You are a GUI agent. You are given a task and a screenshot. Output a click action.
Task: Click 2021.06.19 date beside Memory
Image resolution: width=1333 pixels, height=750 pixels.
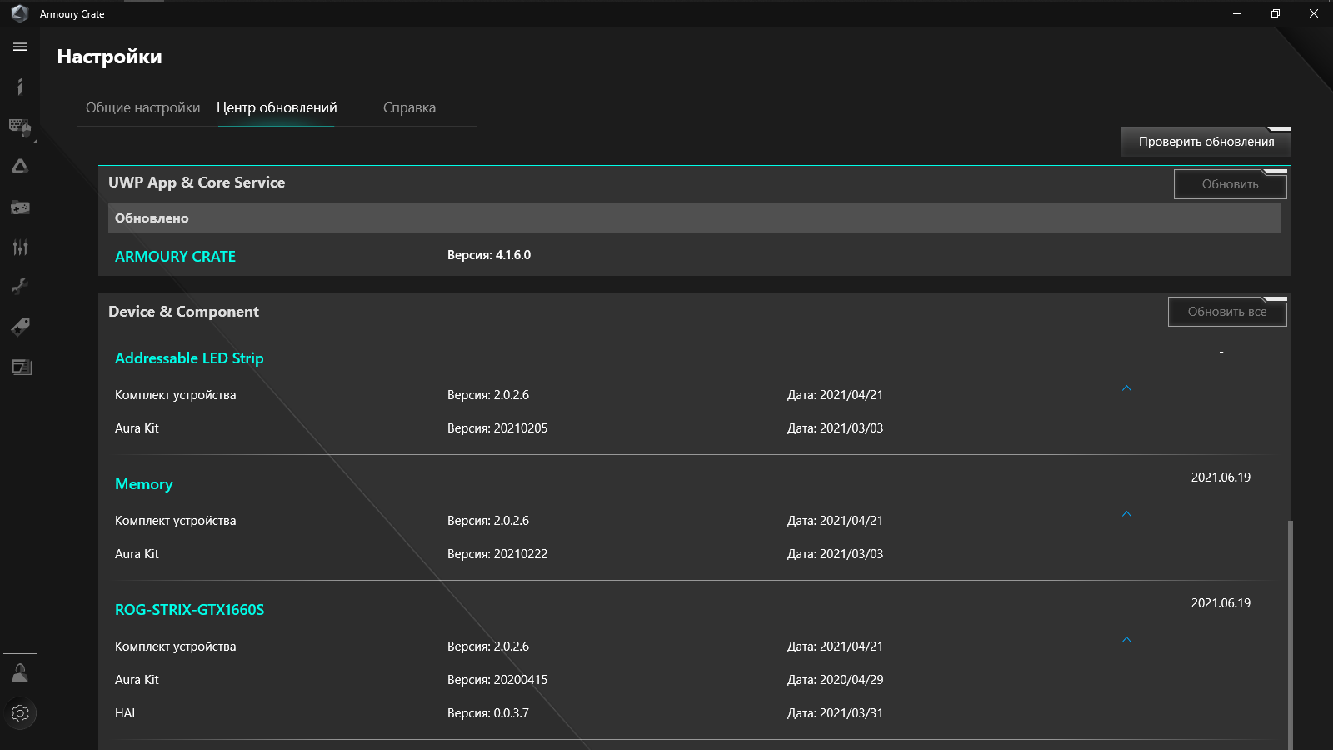click(x=1221, y=477)
